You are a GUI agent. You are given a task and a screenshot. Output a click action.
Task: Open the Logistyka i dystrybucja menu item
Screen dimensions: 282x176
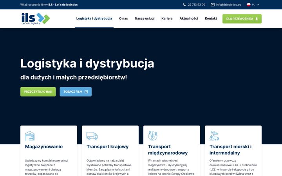[94, 18]
